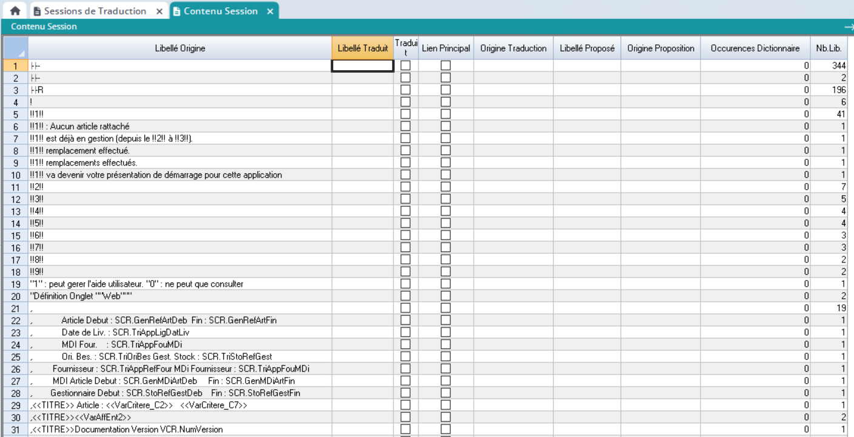Image resolution: width=854 pixels, height=437 pixels.
Task: Select the Contenu Session tab
Action: [x=220, y=11]
